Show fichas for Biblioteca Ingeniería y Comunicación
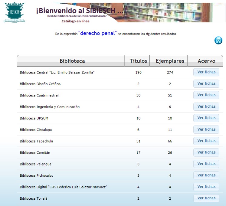 (x=206, y=107)
